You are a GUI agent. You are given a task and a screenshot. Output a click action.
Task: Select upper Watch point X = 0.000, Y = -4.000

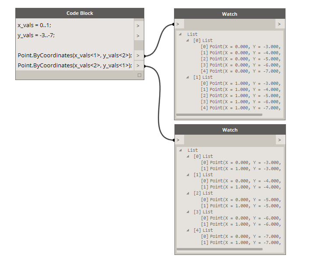(x=240, y=53)
